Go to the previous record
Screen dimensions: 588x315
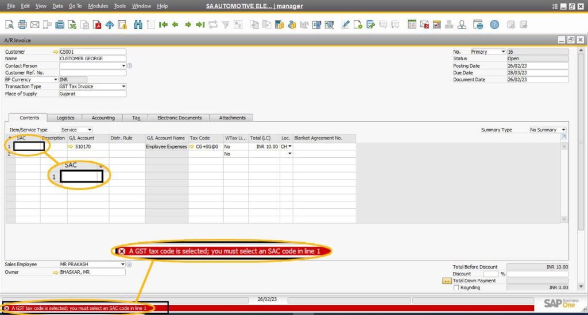tap(175, 25)
